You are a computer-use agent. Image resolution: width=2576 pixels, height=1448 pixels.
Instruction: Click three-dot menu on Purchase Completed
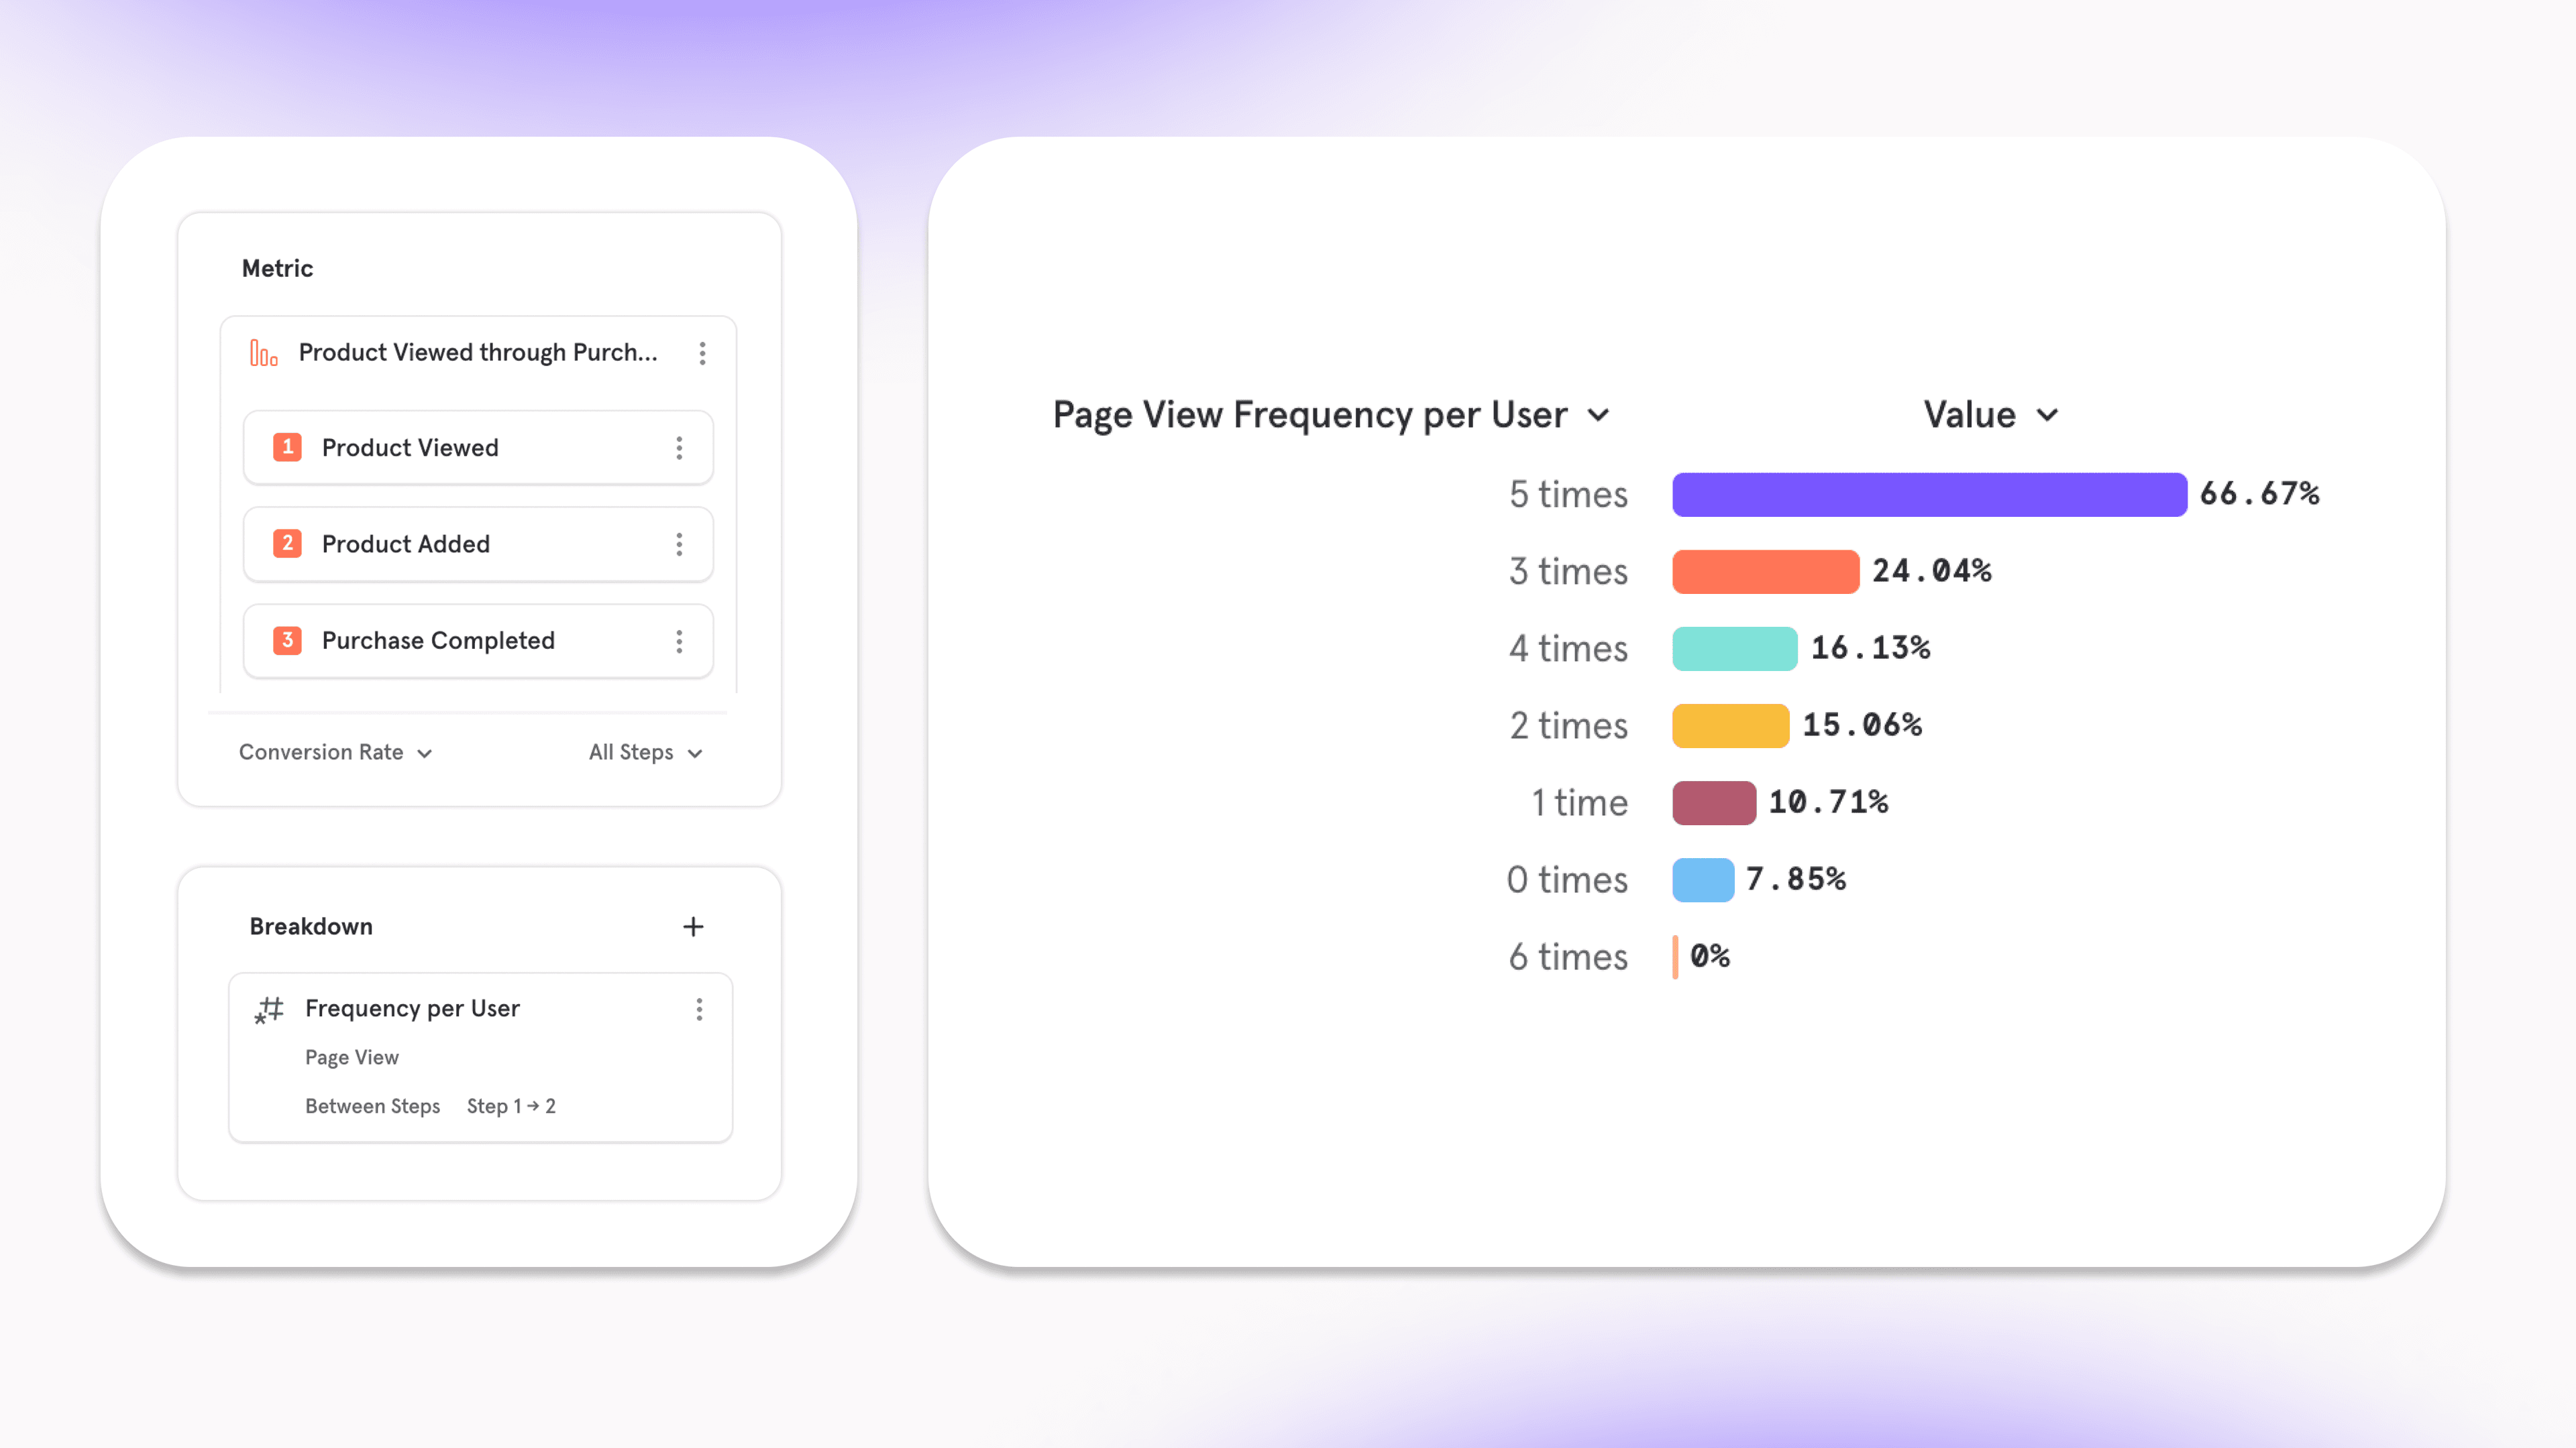pos(680,640)
